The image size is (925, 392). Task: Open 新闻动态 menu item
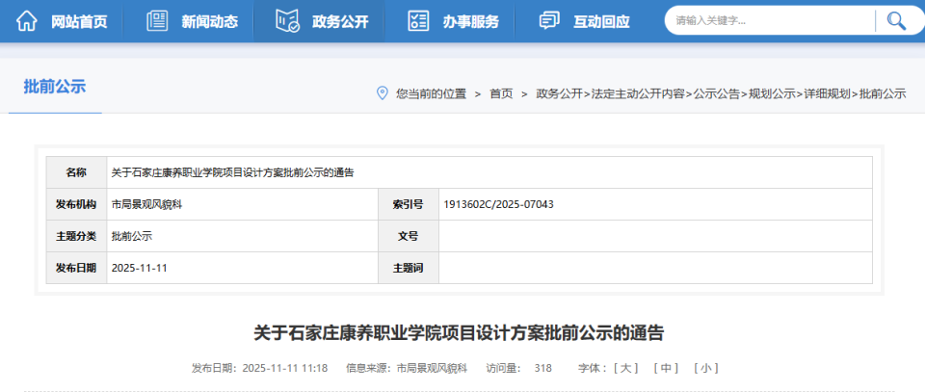(x=209, y=22)
